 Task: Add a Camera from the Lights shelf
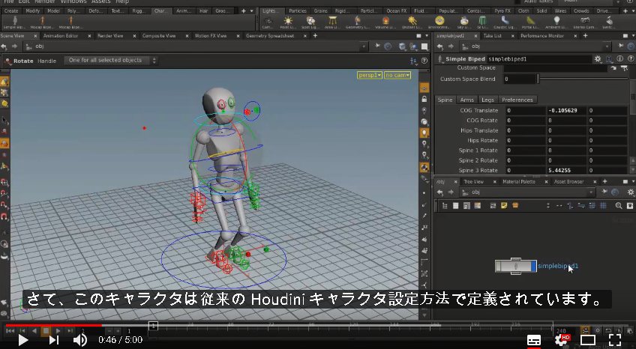click(267, 22)
